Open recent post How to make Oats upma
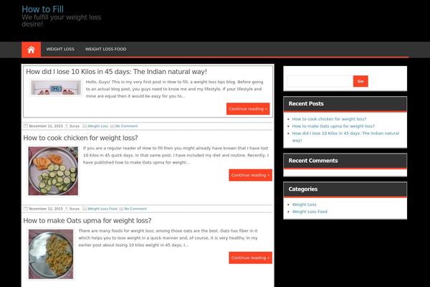Screen dimensions: 430x287 point(333,126)
